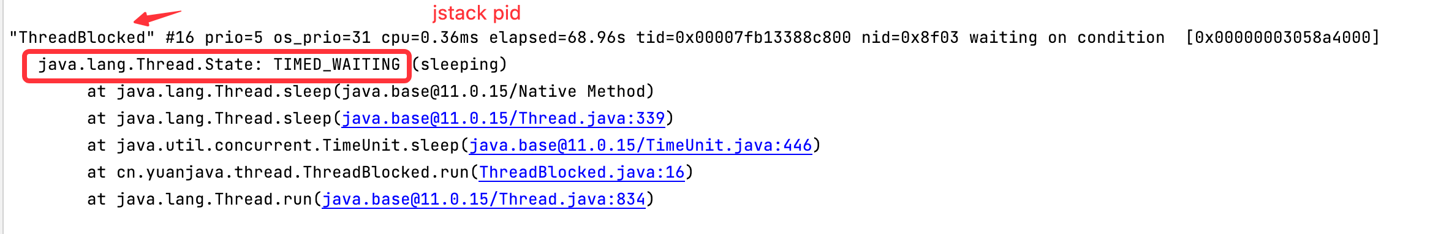Click the red "jstack pid" label
1430x234 pixels.
click(476, 13)
